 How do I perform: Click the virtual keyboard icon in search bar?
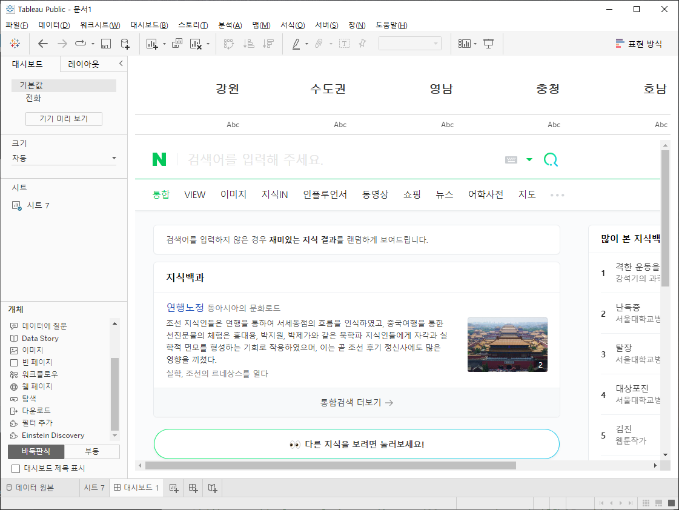[511, 160]
